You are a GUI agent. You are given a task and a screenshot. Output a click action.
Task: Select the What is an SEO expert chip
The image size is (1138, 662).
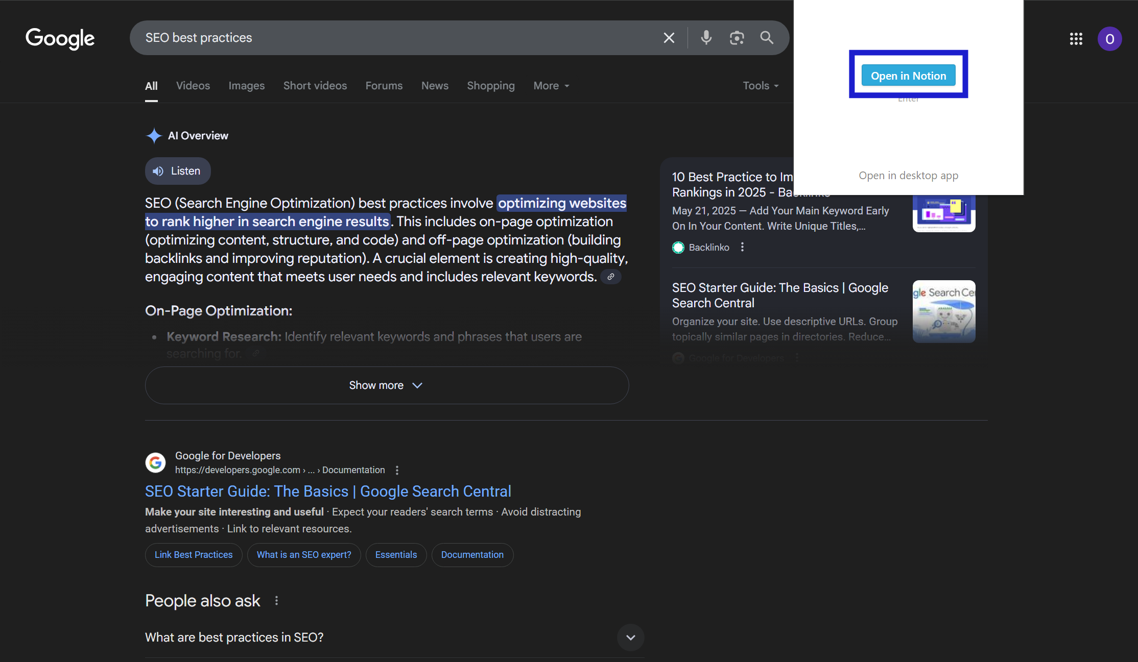coord(304,554)
